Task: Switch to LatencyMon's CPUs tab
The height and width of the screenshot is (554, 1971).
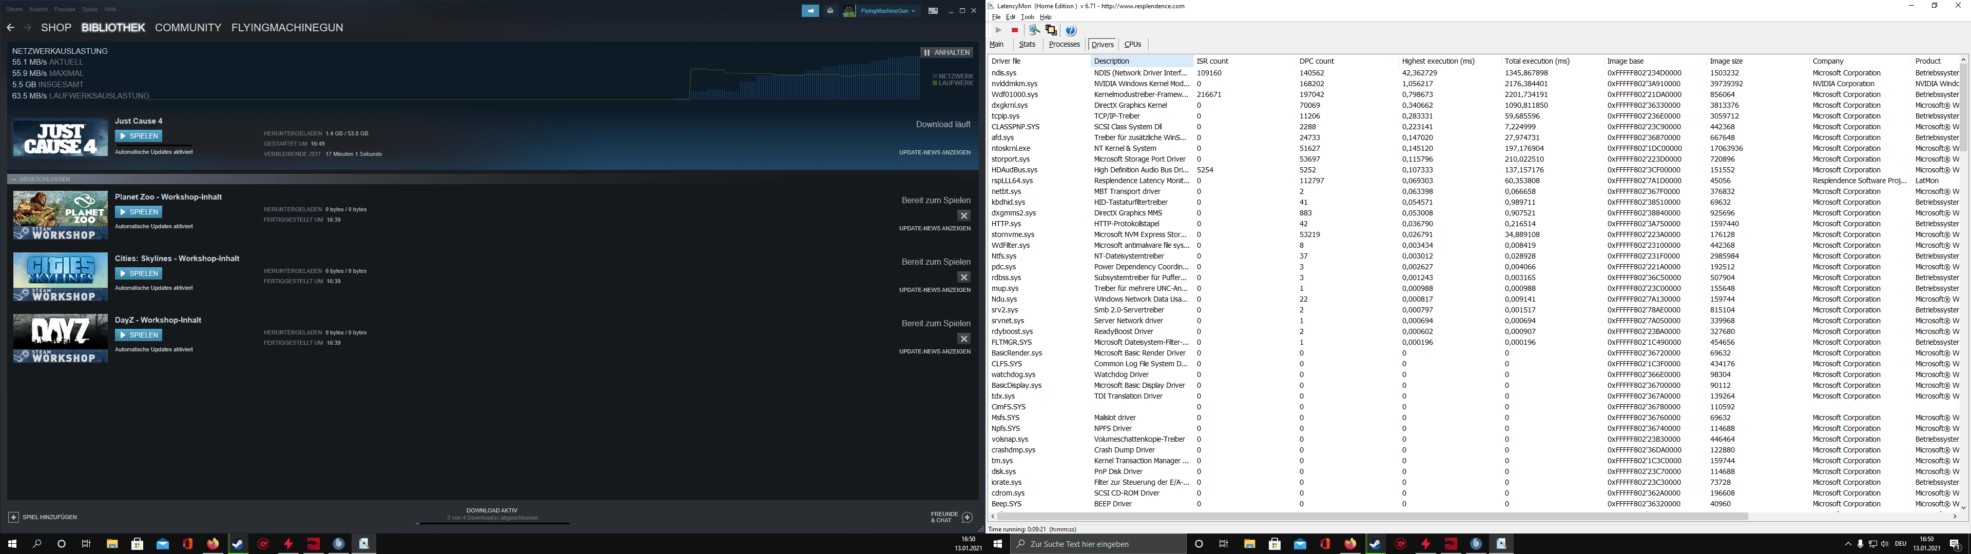Action: [x=1133, y=45]
